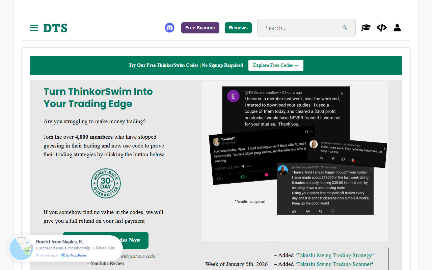Click 'Week of January 5th, 2026' cell
The height and width of the screenshot is (270, 432).
pyautogui.click(x=236, y=264)
